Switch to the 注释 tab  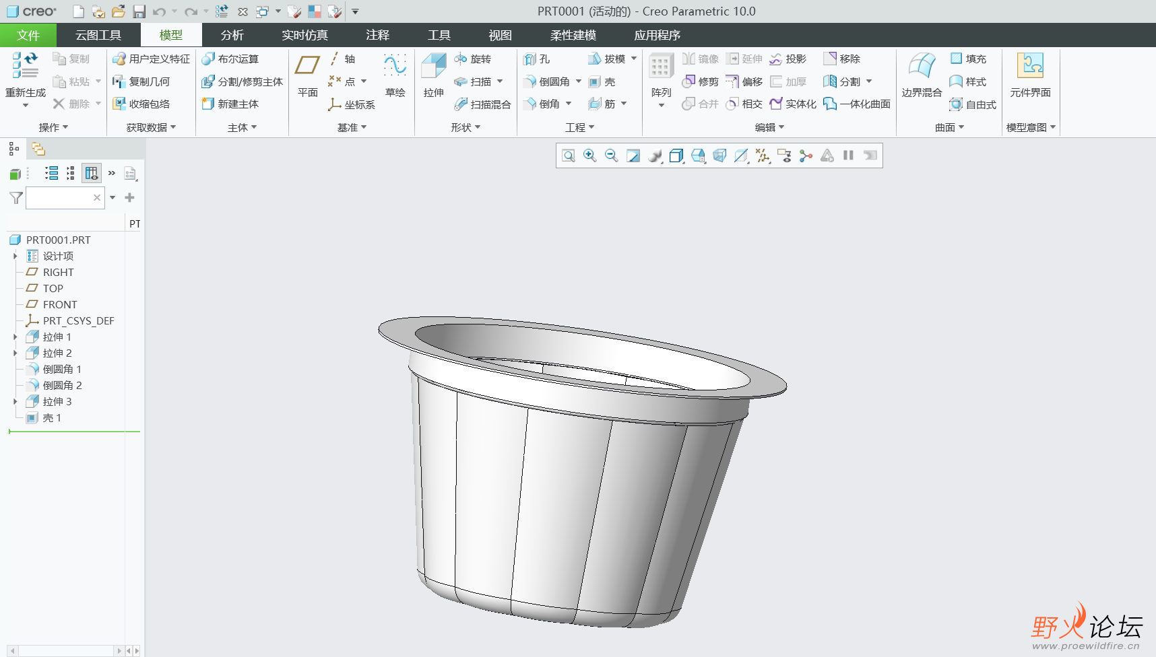tap(377, 35)
